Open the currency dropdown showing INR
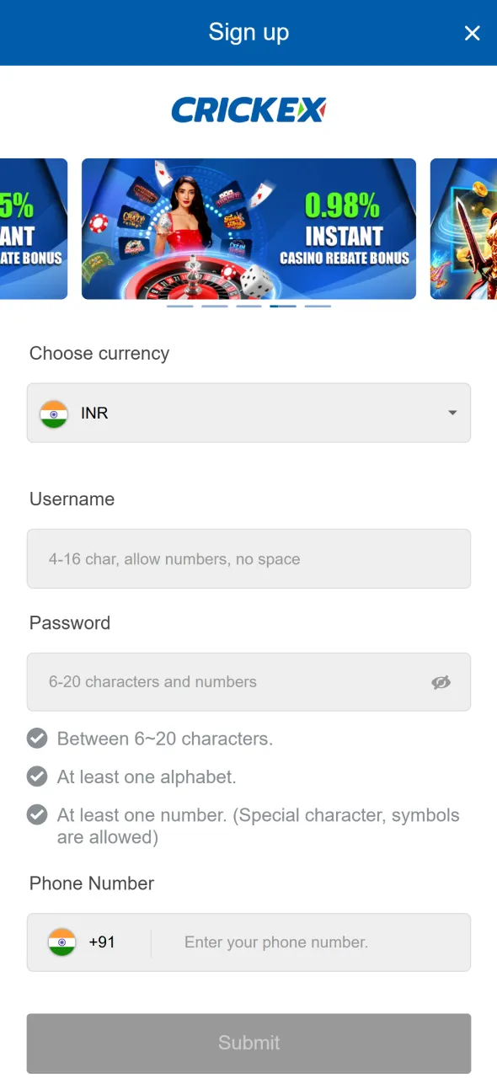497x1078 pixels. [x=248, y=413]
